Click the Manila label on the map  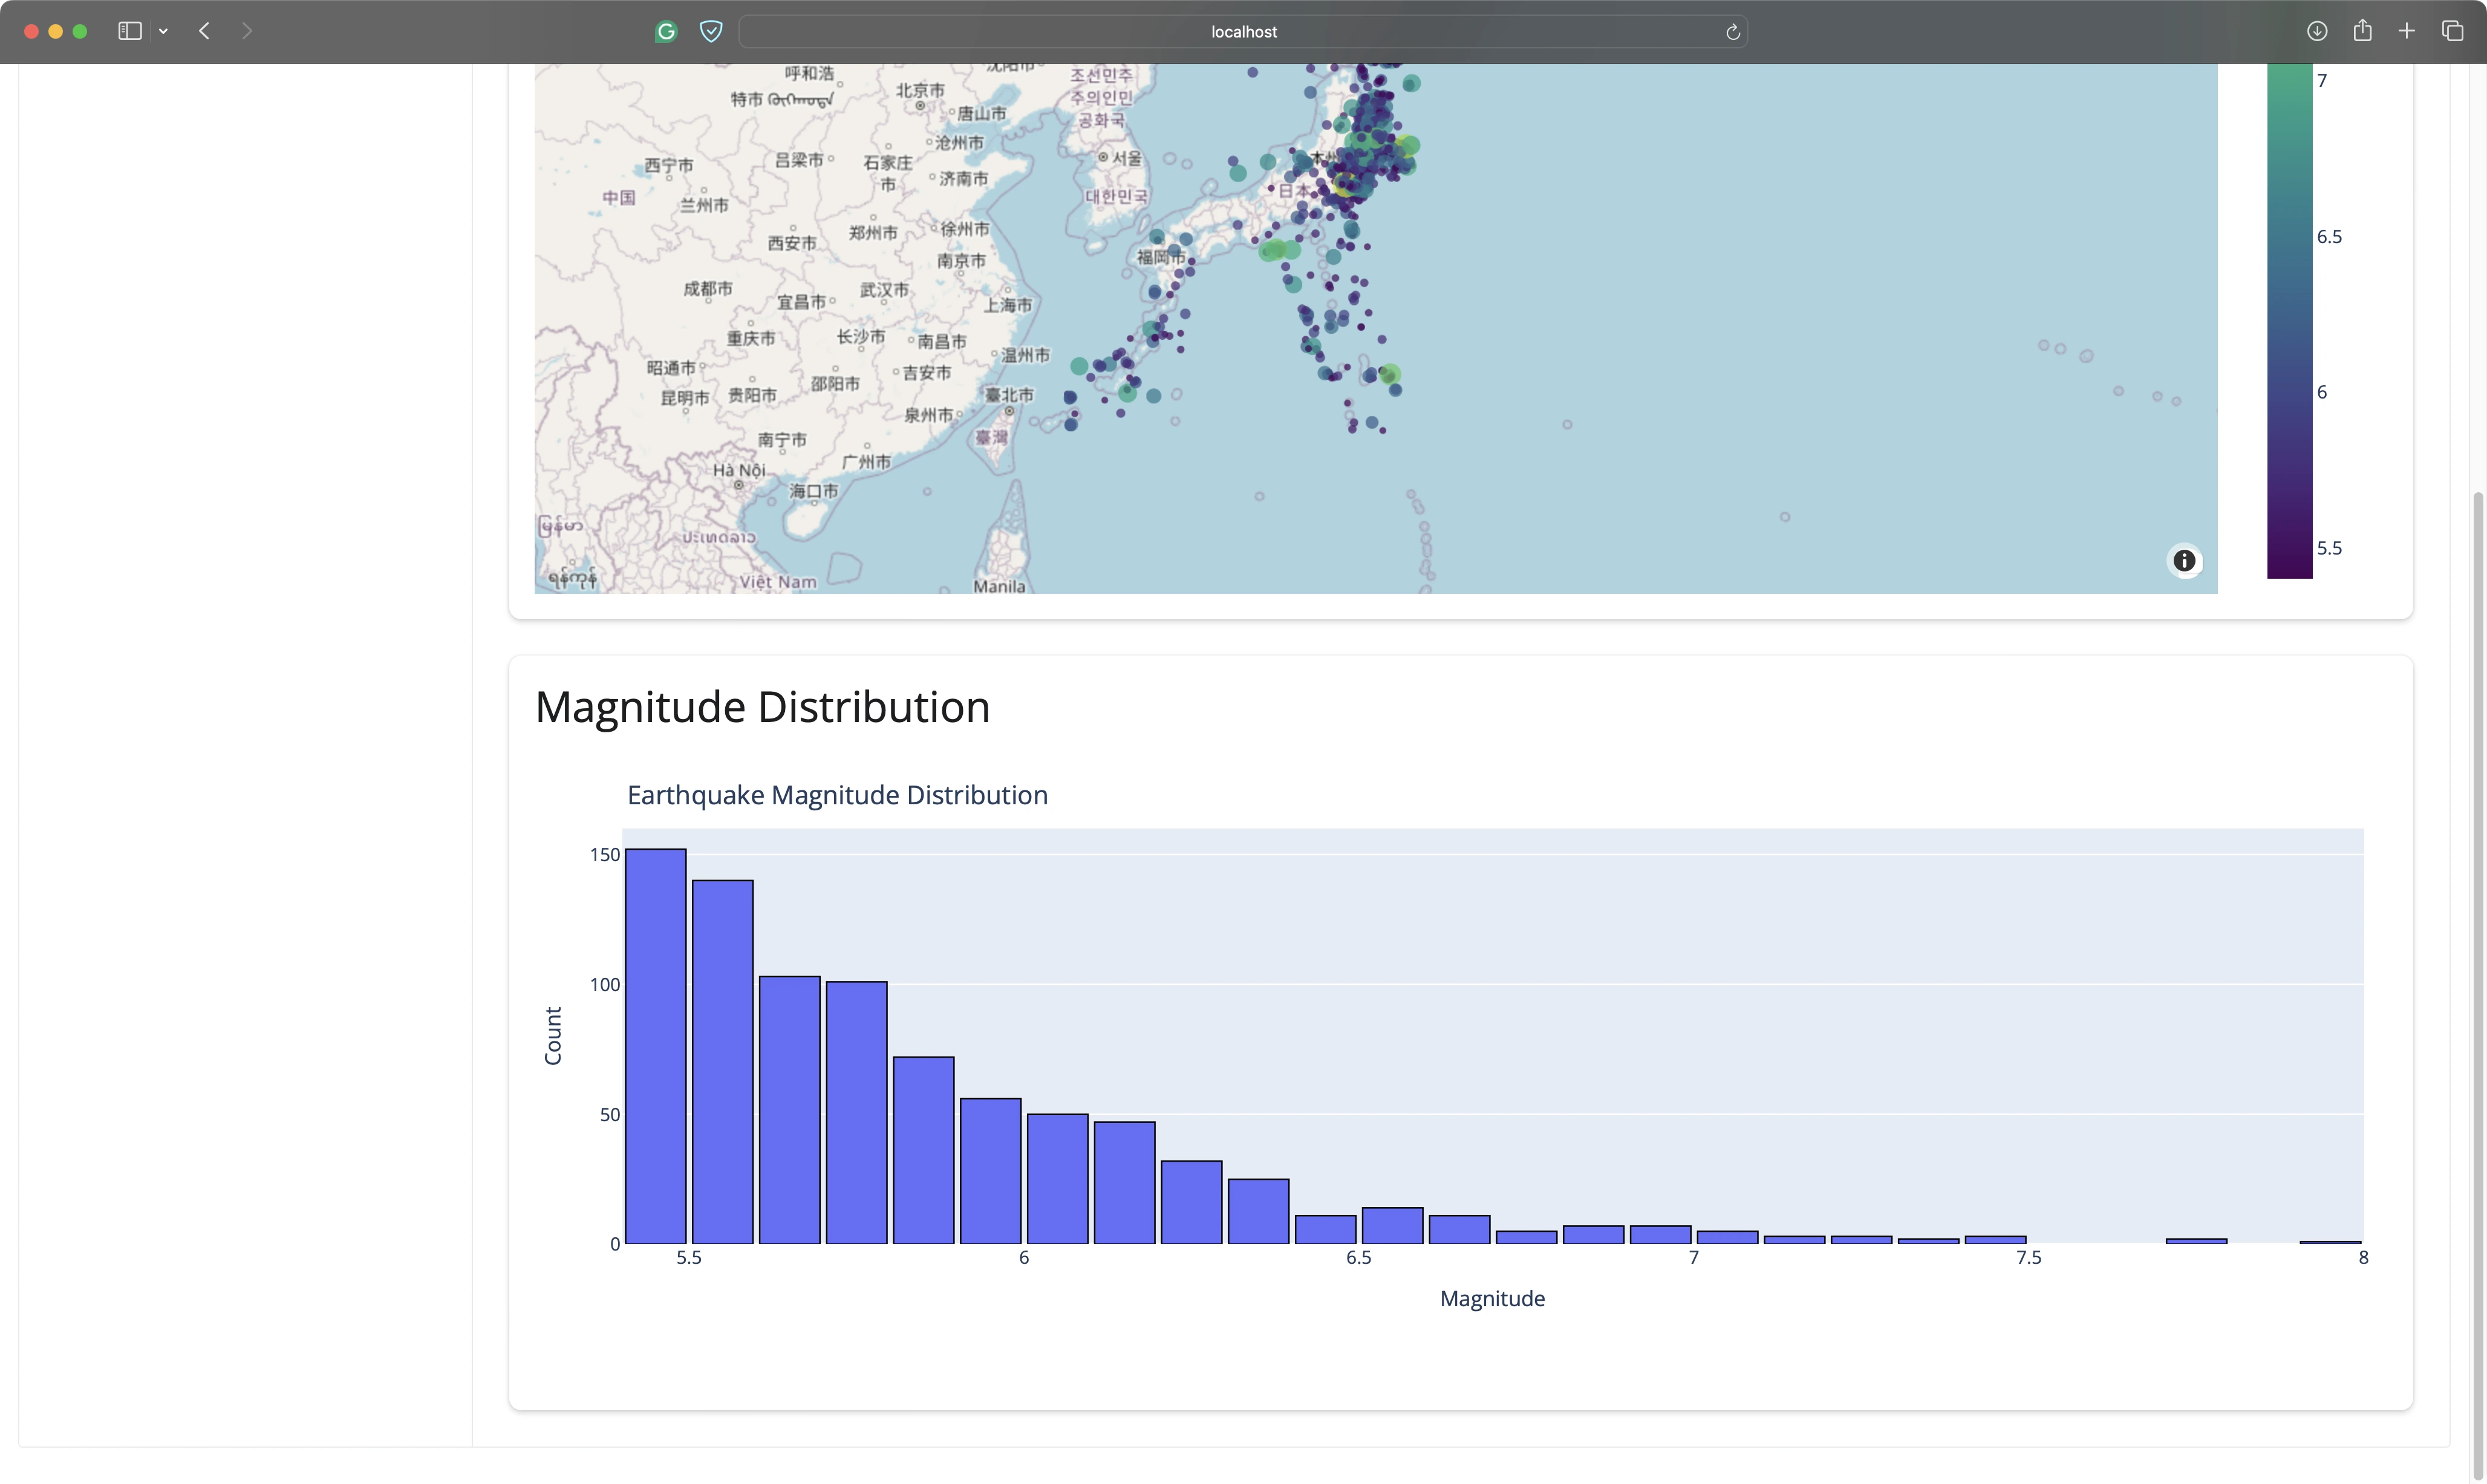[x=999, y=586]
